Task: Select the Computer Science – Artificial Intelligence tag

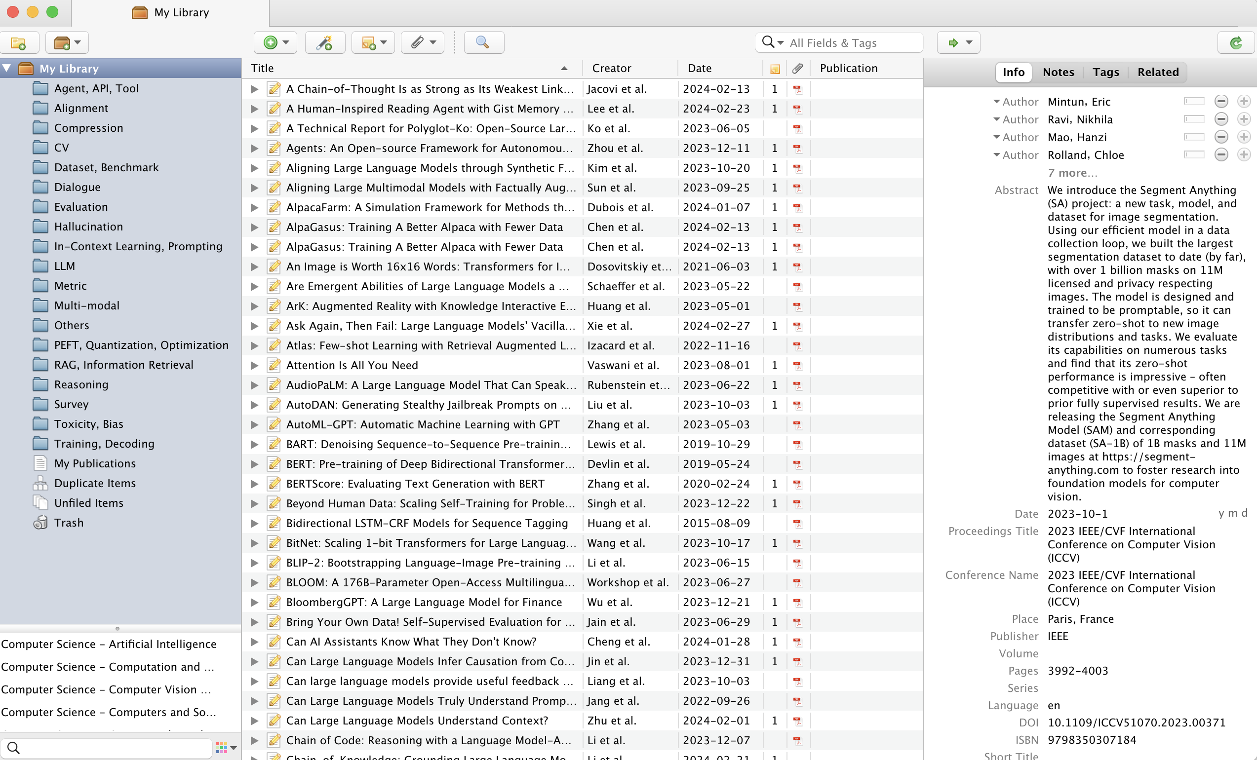Action: click(109, 644)
